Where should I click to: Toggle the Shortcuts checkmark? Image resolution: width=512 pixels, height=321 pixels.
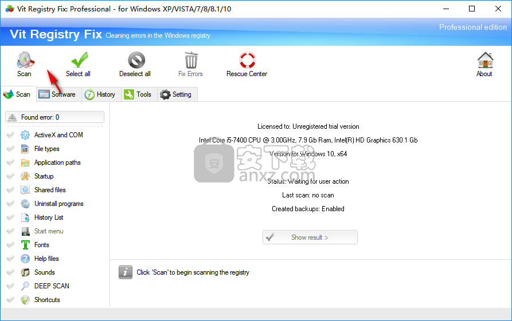[10, 299]
